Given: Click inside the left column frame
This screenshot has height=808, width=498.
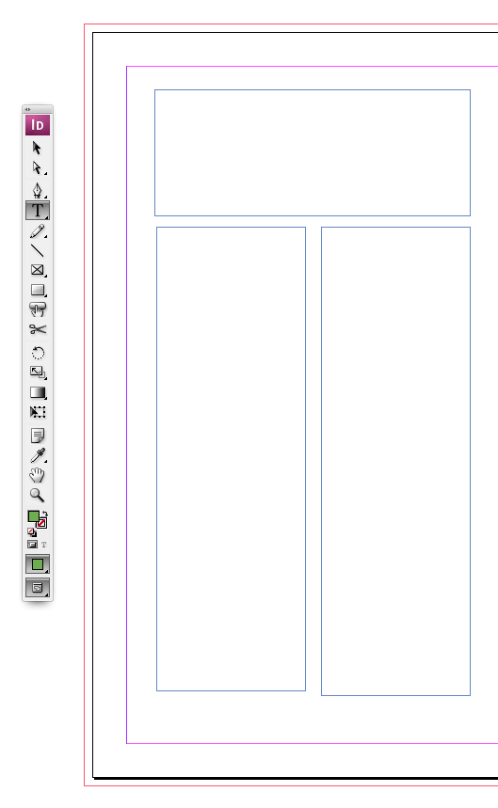Looking at the screenshot, I should coord(231,459).
